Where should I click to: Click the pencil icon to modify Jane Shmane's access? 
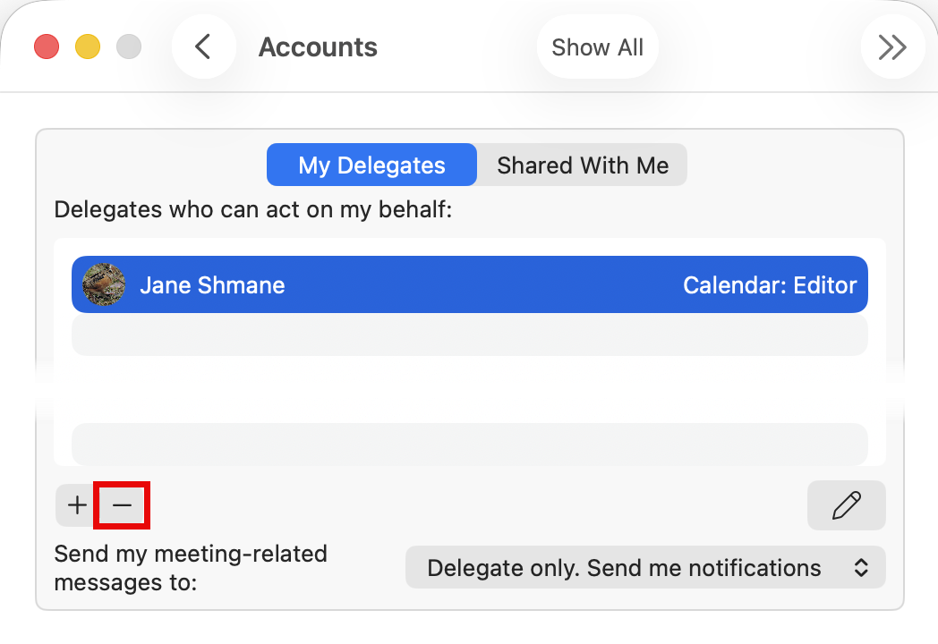tap(846, 505)
